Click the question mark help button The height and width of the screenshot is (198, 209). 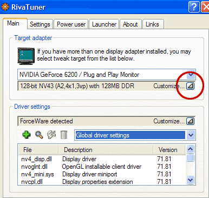coord(194,7)
